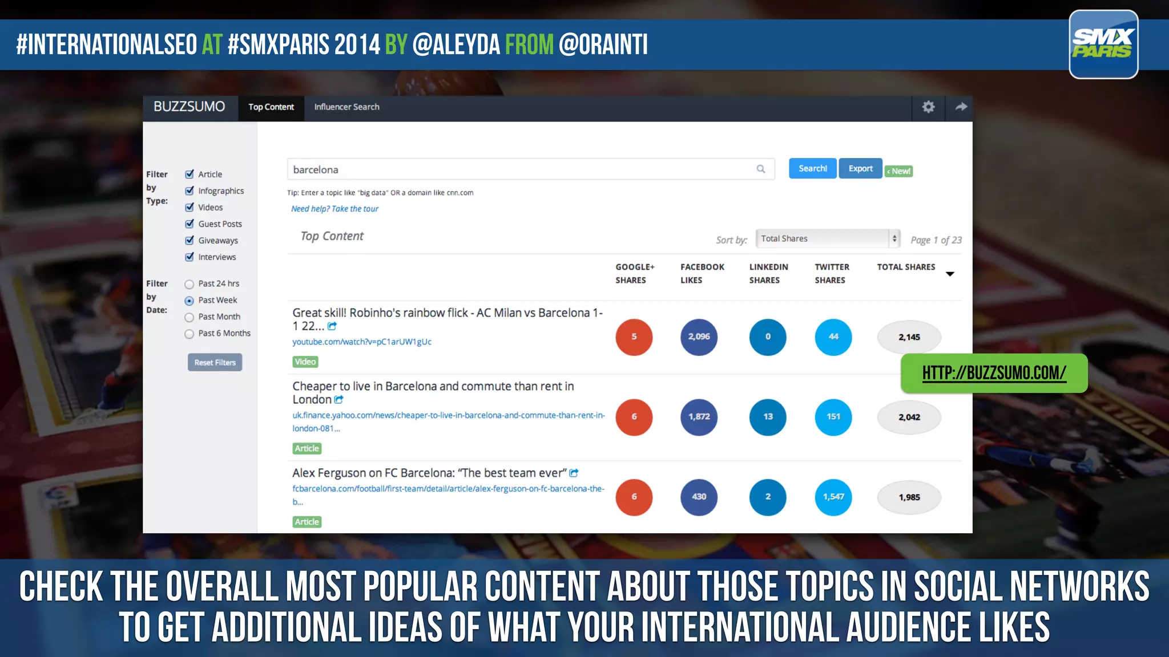Click Twitter shares bubble showing 44
1169x657 pixels.
tap(833, 337)
